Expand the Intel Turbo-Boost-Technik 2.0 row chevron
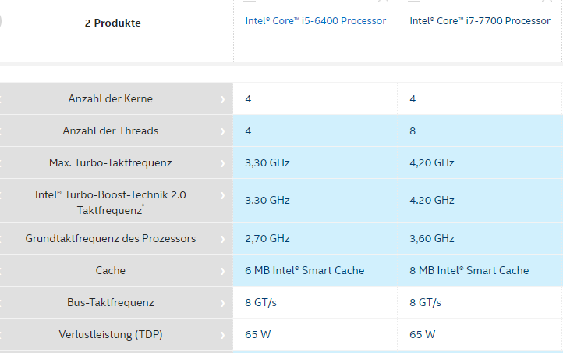The height and width of the screenshot is (353, 563). click(222, 195)
